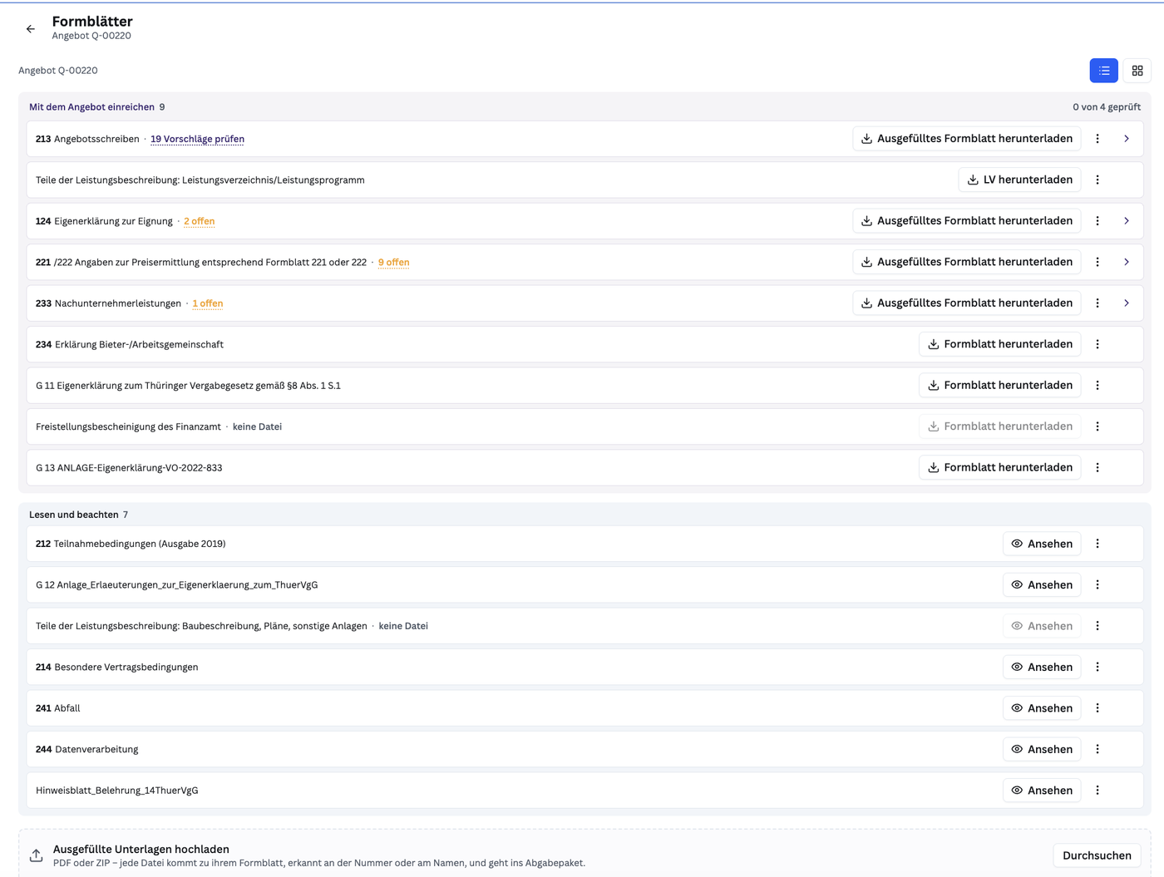1164x877 pixels.
Task: Open more options for 233 Nachunternehmerleistungen
Action: pyautogui.click(x=1097, y=303)
